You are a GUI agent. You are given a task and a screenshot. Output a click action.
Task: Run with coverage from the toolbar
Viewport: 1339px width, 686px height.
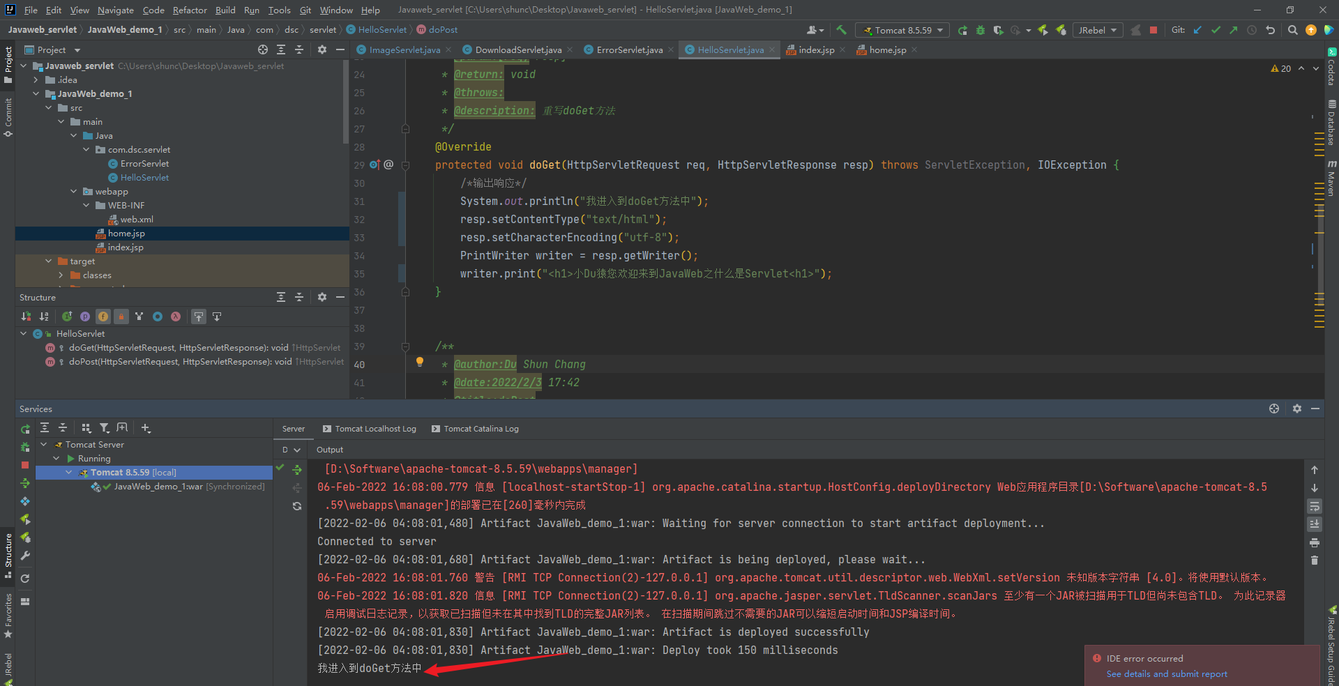[998, 30]
